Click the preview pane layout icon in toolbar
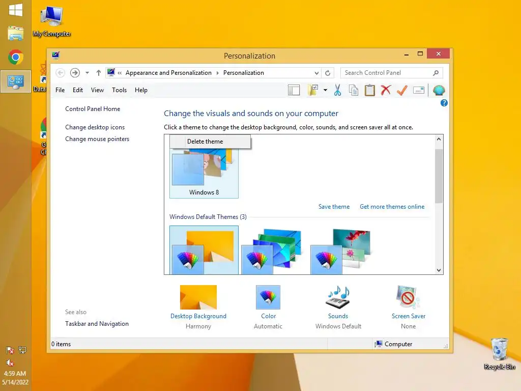The height and width of the screenshot is (391, 521). (294, 90)
